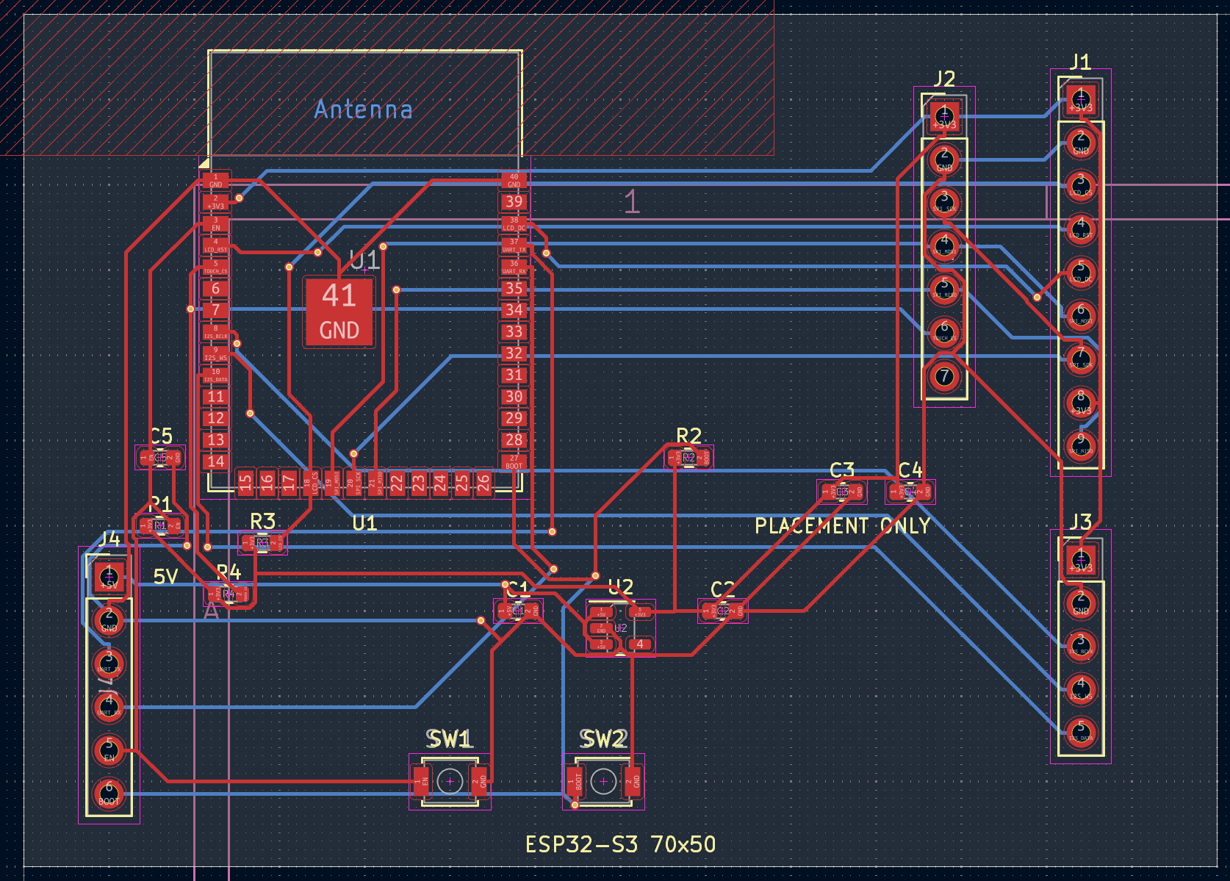Viewport: 1230px width, 881px height.
Task: Select capacitor C2 footprint
Action: 723,611
